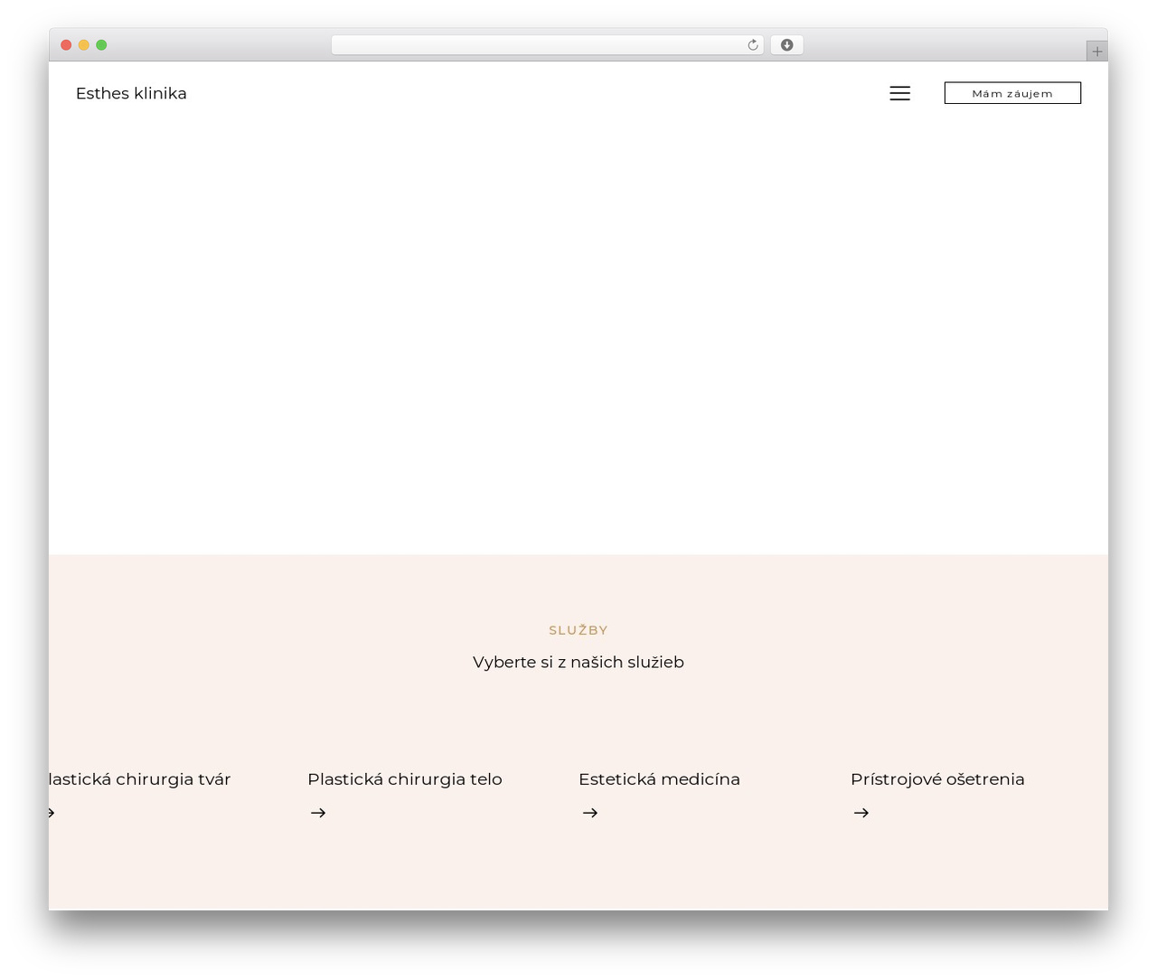The image size is (1157, 980).
Task: Click the SLUŽBY section label
Action: coord(578,630)
